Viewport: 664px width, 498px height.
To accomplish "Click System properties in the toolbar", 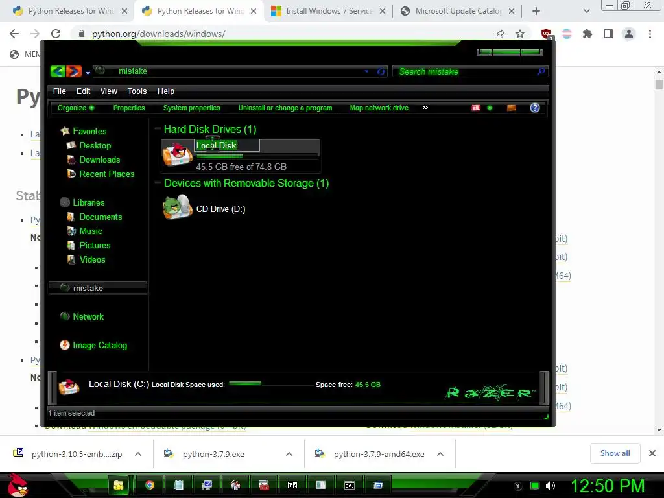I will point(192,108).
